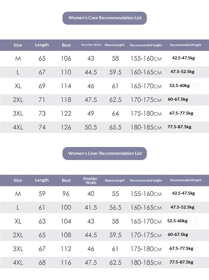Select shoulder width 50.5 in Case table
This screenshot has width=209, height=280.
point(91,127)
